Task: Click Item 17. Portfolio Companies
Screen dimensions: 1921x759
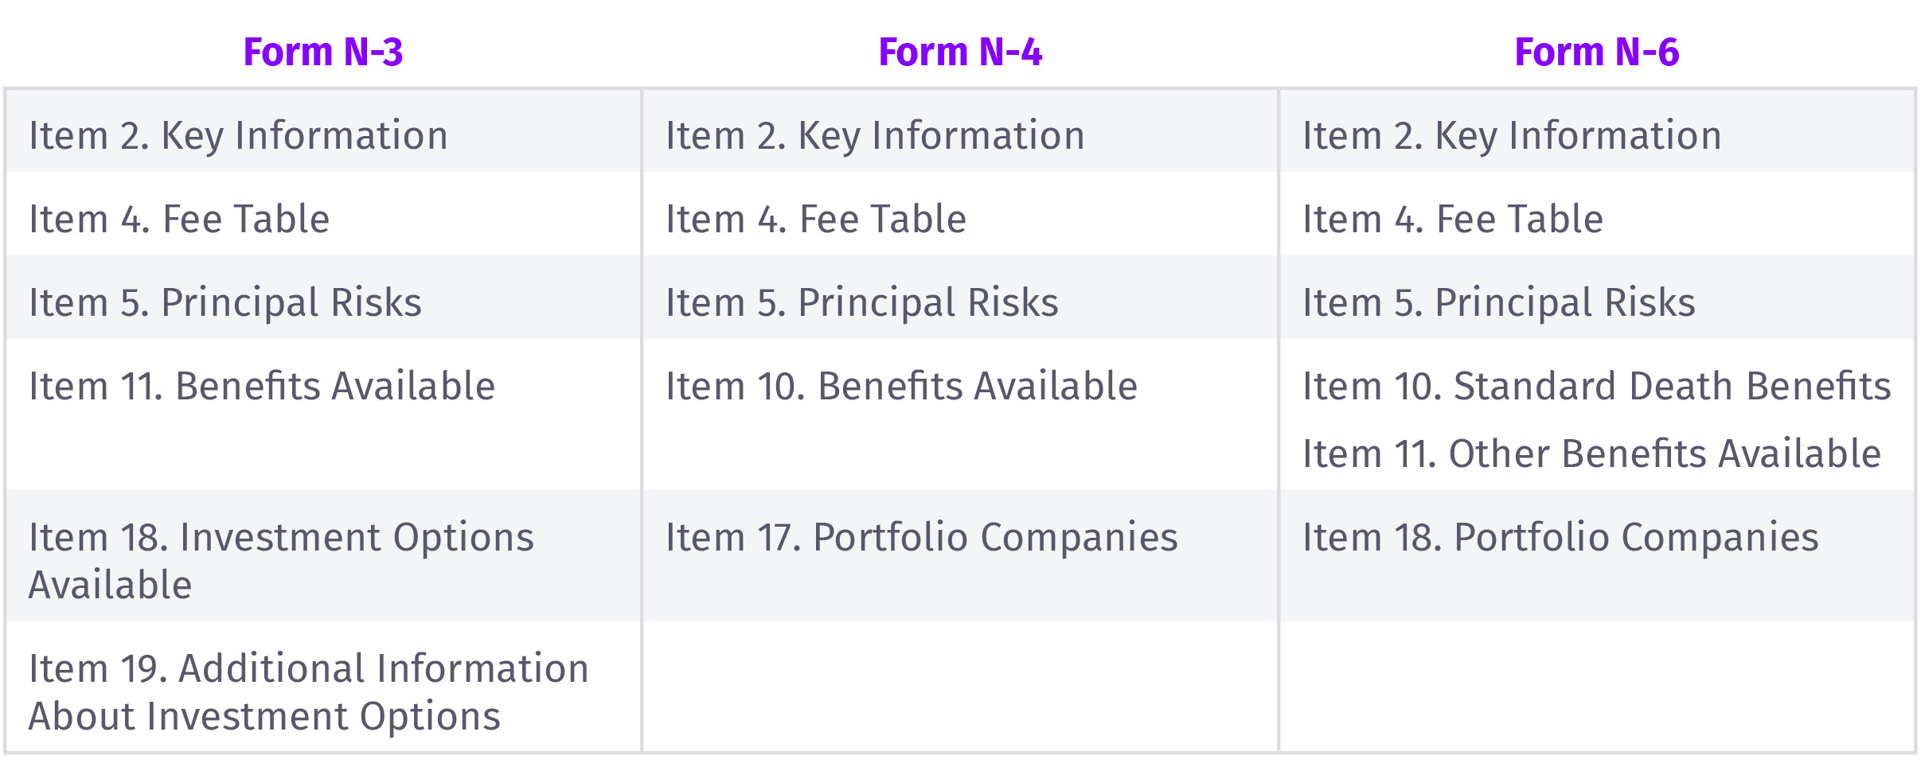Action: click(922, 537)
